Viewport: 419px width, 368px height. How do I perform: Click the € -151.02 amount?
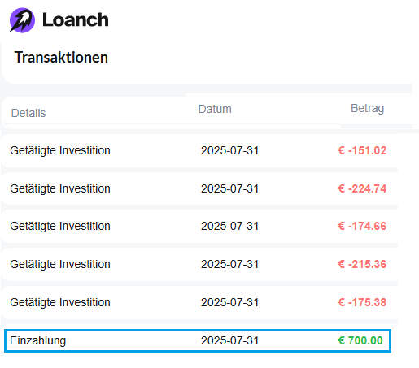tap(362, 150)
